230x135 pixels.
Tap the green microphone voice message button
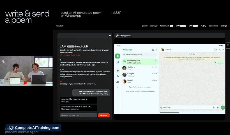[223, 107]
